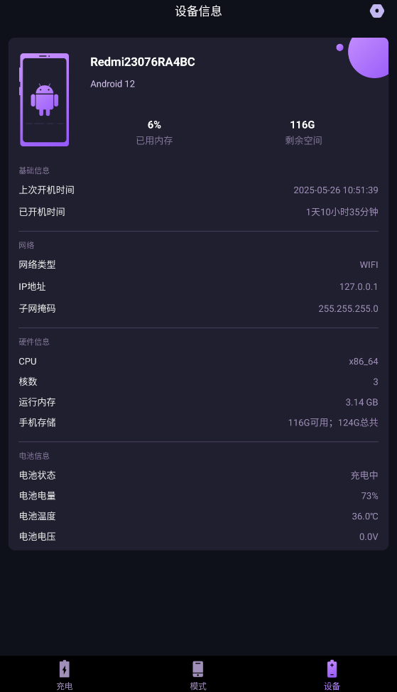Switch to the 充电 charging tab
This screenshot has width=397, height=692.
click(65, 675)
